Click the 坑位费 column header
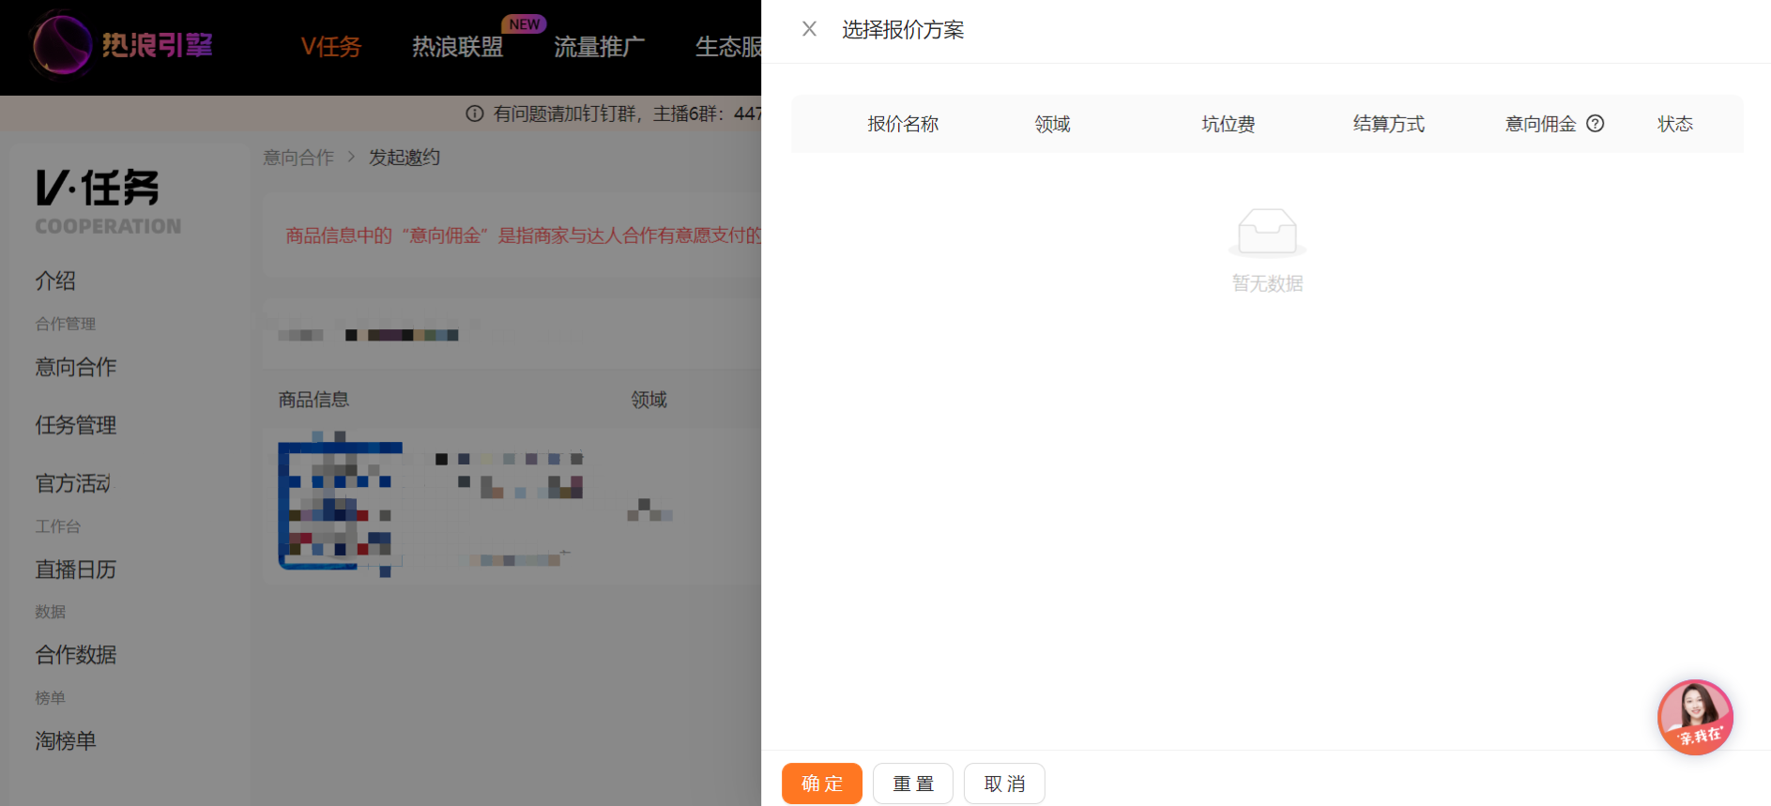 point(1229,124)
